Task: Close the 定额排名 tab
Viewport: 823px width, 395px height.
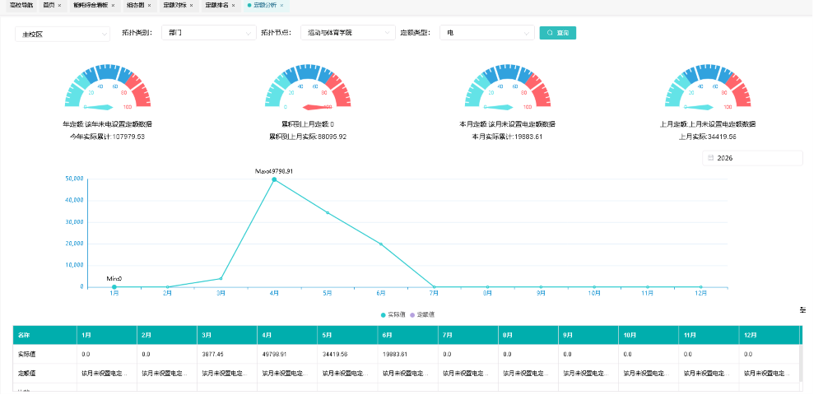Action: (x=233, y=5)
